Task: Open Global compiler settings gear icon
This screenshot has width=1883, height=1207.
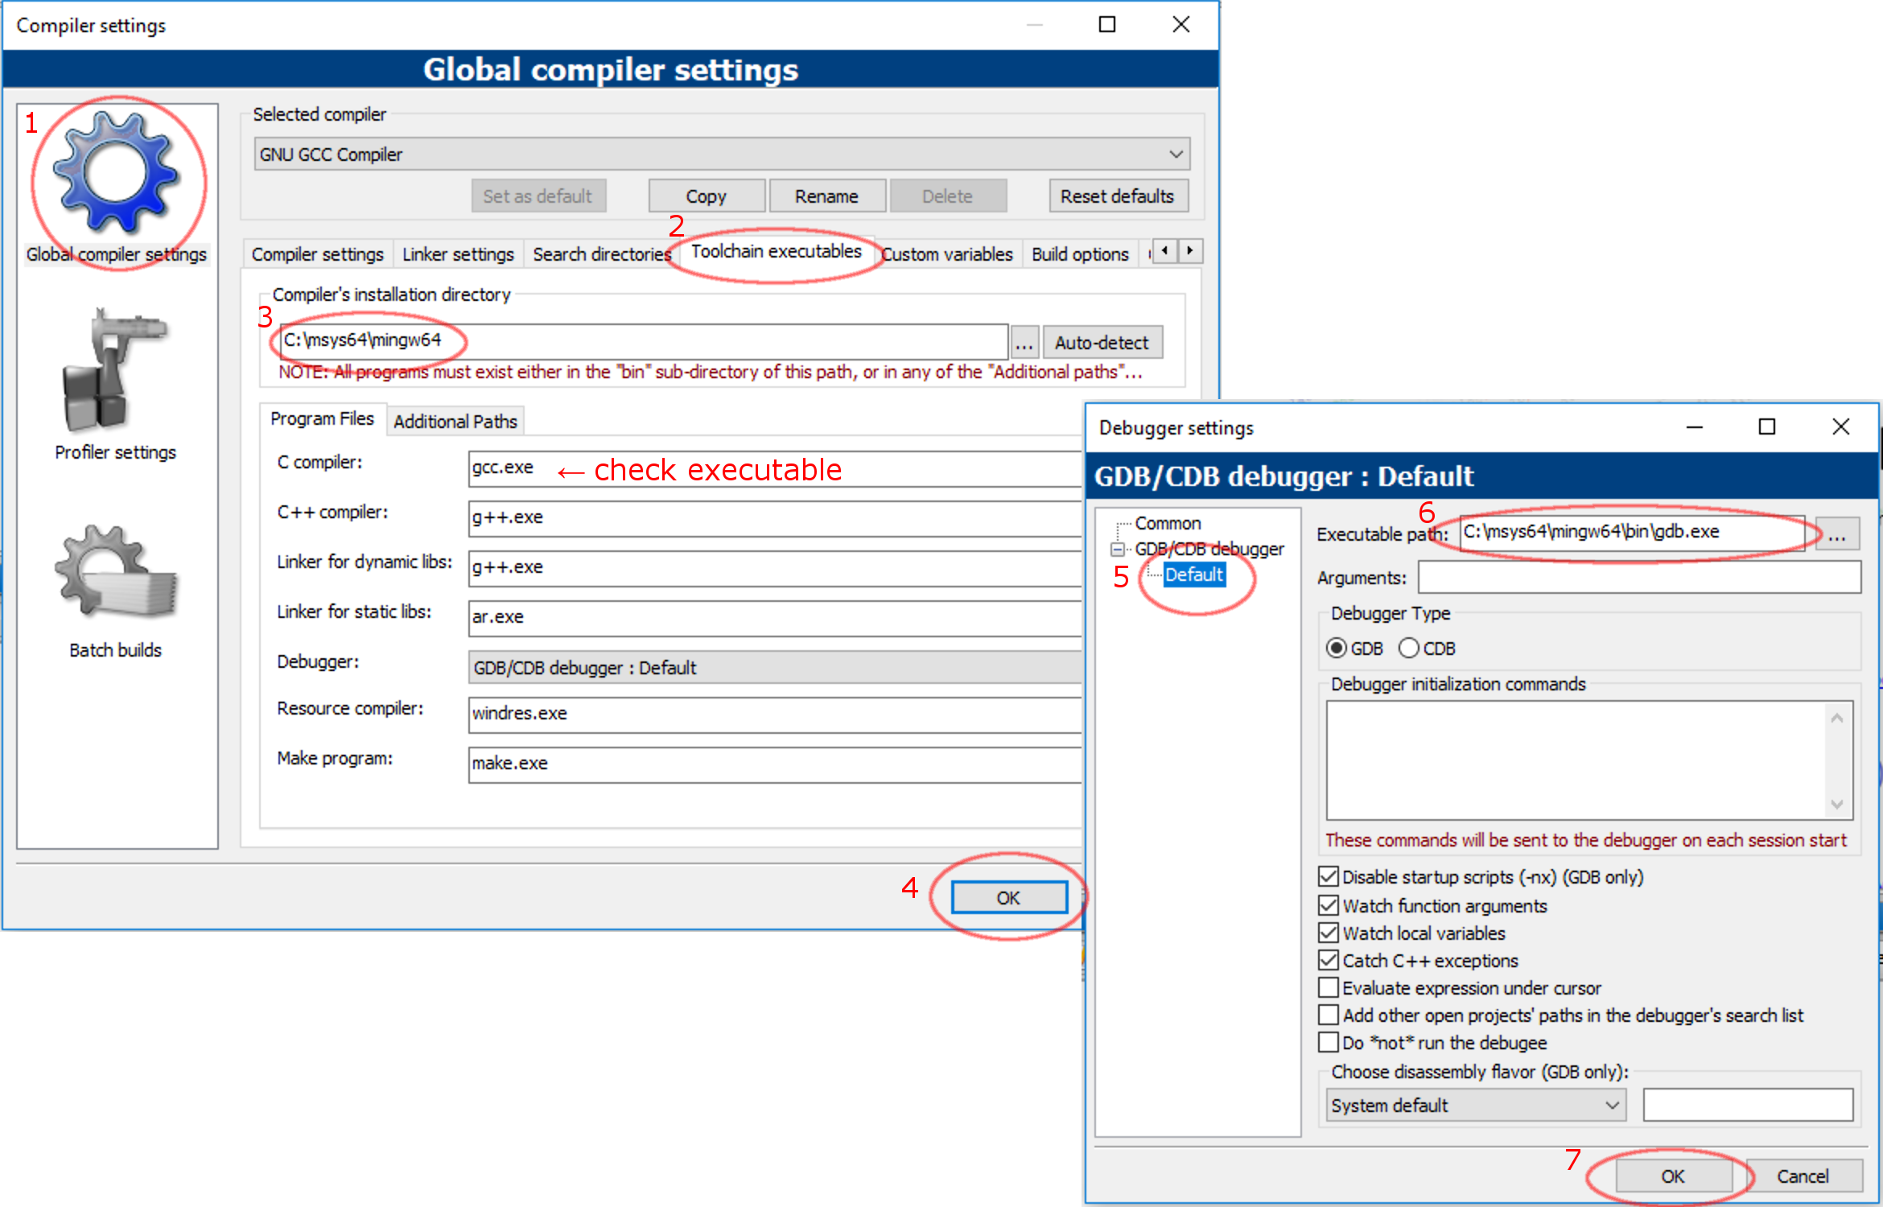Action: coord(116,173)
